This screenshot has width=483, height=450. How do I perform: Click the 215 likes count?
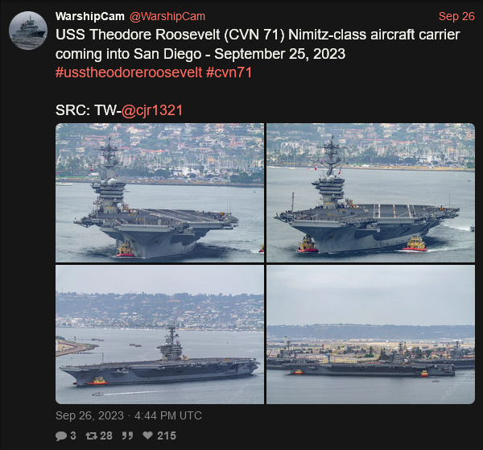(x=167, y=436)
